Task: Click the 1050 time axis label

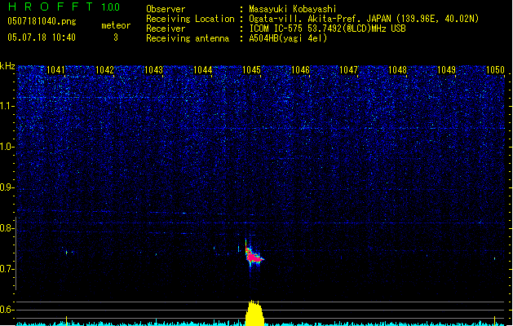Action: point(495,70)
